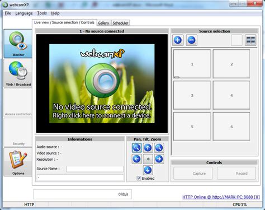Open the Options section
Screen dimensions: 265x210
point(18,162)
